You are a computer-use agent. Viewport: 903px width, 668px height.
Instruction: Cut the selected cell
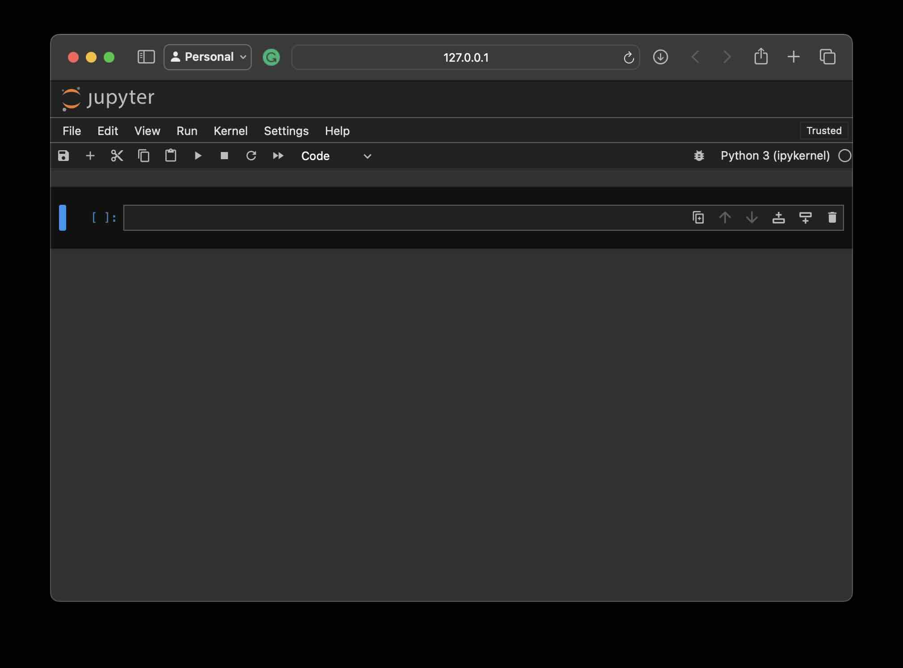point(117,156)
